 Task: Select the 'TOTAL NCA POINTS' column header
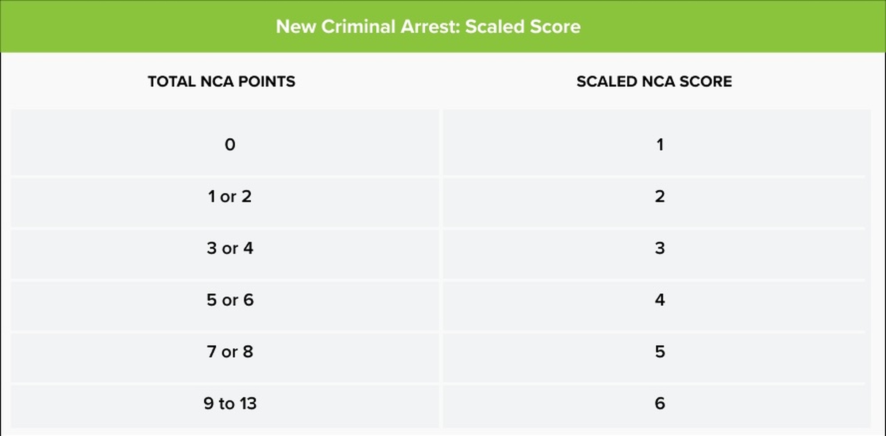tap(221, 82)
